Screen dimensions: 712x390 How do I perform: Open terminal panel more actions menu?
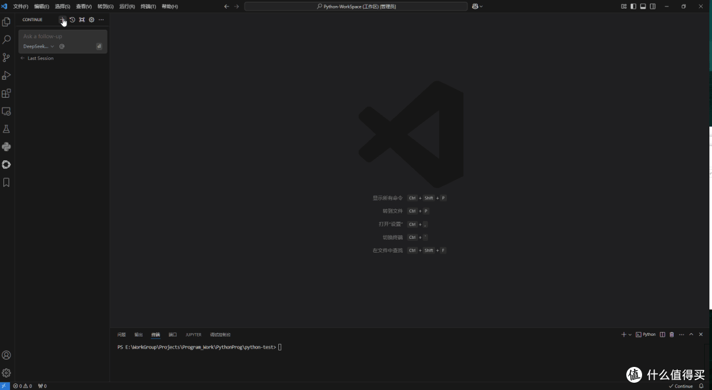click(x=682, y=335)
